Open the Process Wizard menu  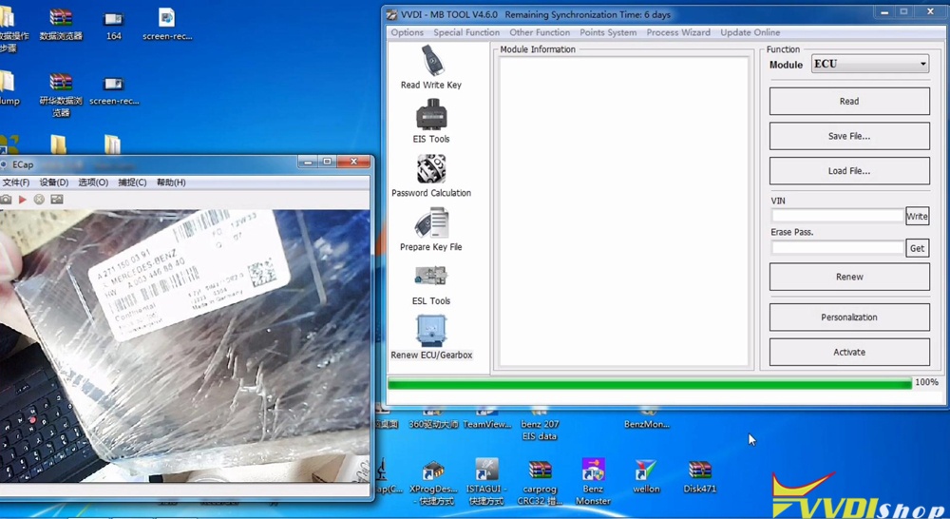[x=678, y=32]
